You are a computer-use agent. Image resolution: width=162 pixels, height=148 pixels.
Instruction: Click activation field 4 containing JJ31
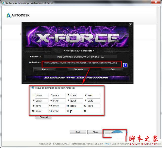coord(94,95)
